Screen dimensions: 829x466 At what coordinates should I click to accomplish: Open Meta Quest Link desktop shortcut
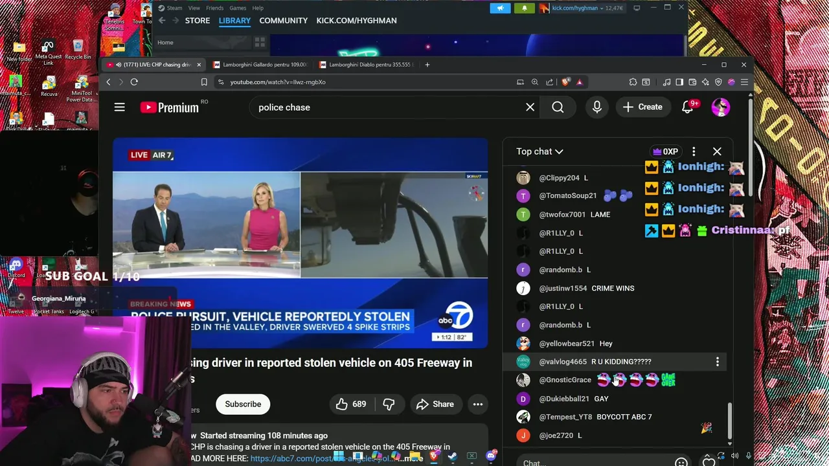48,52
